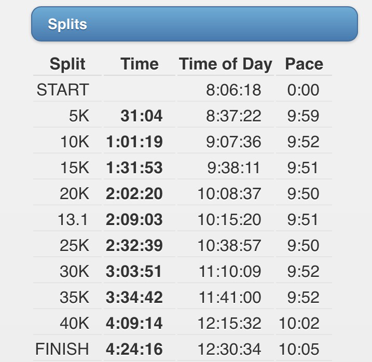Click the Time of Day column header
Viewport: 372px width, 362px height.
point(225,64)
